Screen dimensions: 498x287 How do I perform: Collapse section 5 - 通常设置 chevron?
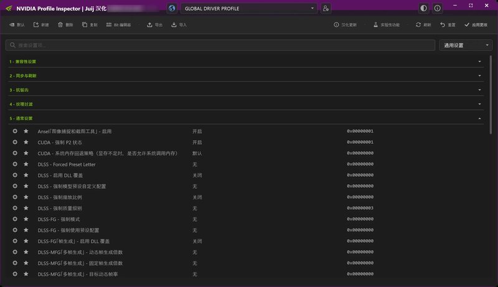point(479,118)
